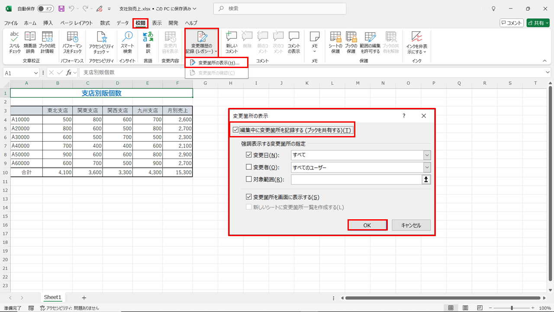Collapse the range selector for 対象範囲
This screenshot has width=554, height=312.
click(x=426, y=179)
